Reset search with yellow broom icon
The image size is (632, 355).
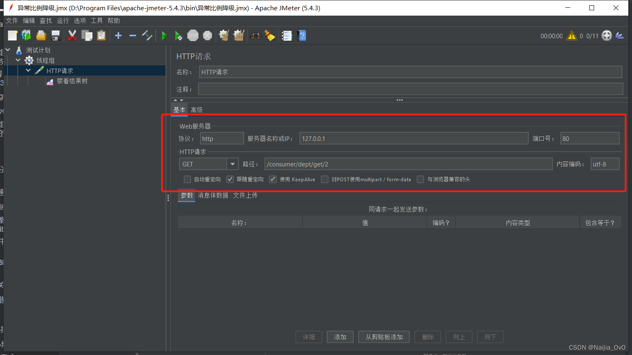pos(270,36)
